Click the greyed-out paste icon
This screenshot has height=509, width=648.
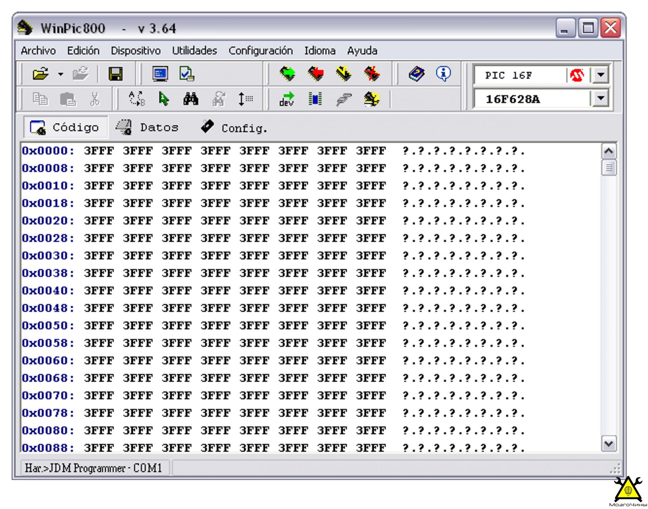tap(68, 99)
